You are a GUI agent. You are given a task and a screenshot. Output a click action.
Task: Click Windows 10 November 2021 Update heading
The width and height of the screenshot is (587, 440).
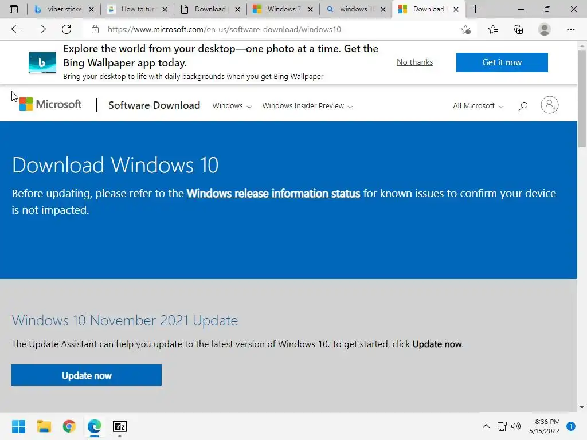point(124,321)
